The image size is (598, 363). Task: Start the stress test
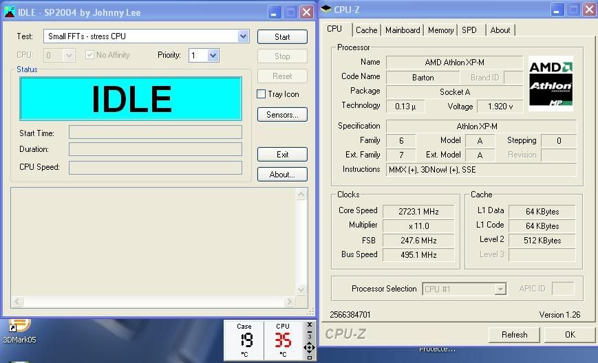(282, 37)
